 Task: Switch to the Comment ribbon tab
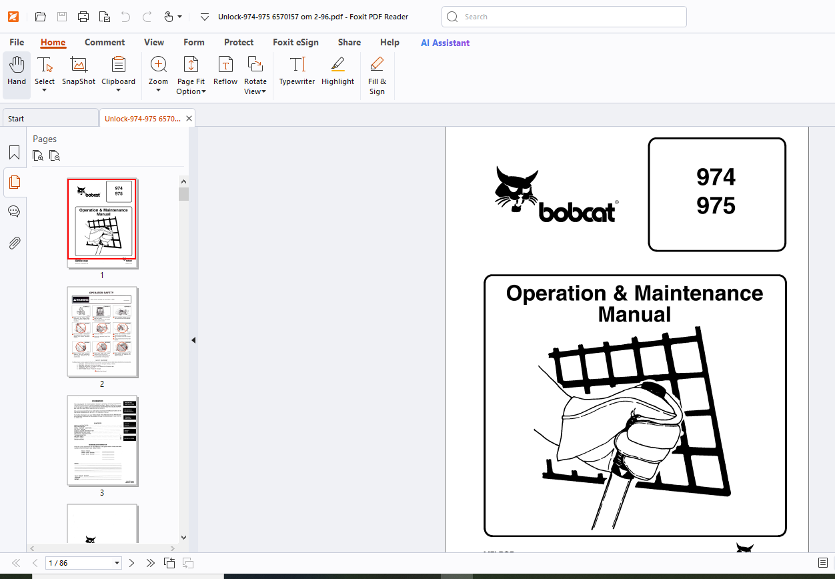point(105,43)
